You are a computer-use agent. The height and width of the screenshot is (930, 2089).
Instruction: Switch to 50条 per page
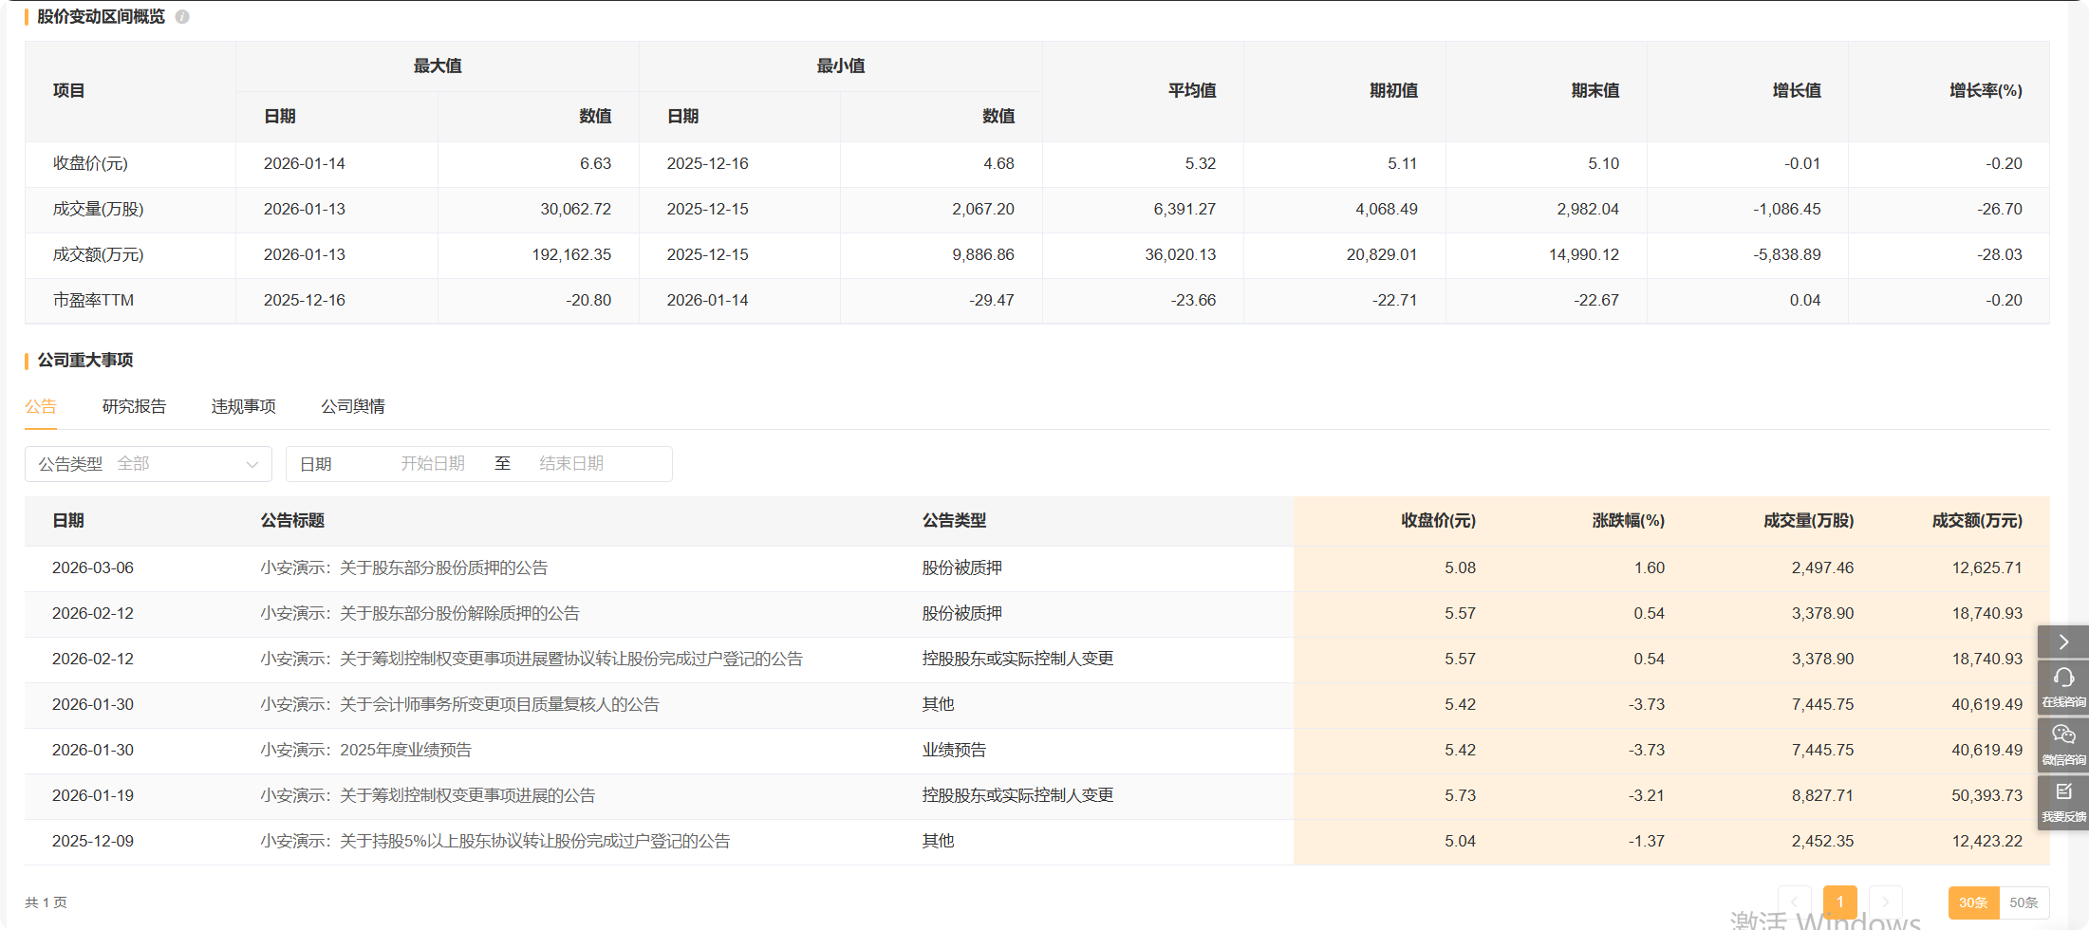click(2024, 902)
